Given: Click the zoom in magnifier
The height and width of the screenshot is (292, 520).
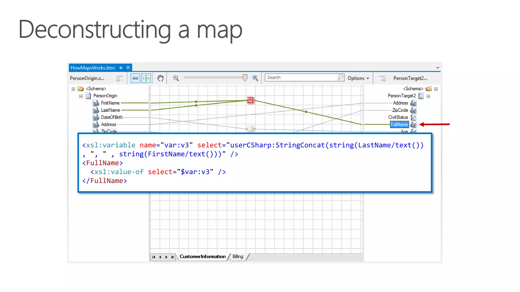Looking at the screenshot, I should click(255, 78).
